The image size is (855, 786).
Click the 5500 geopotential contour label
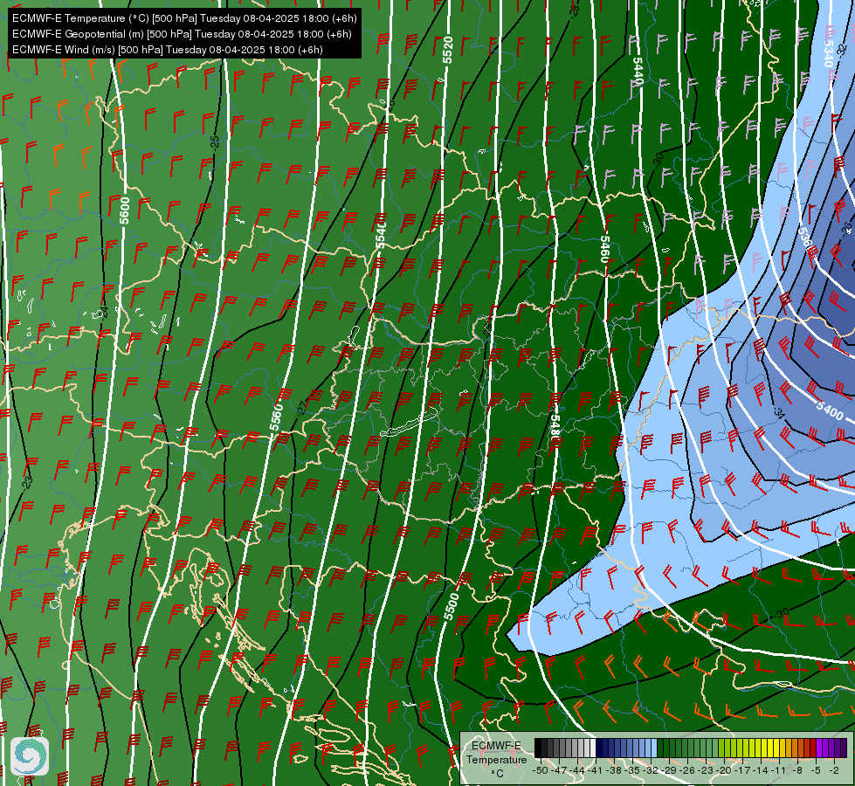pos(452,607)
